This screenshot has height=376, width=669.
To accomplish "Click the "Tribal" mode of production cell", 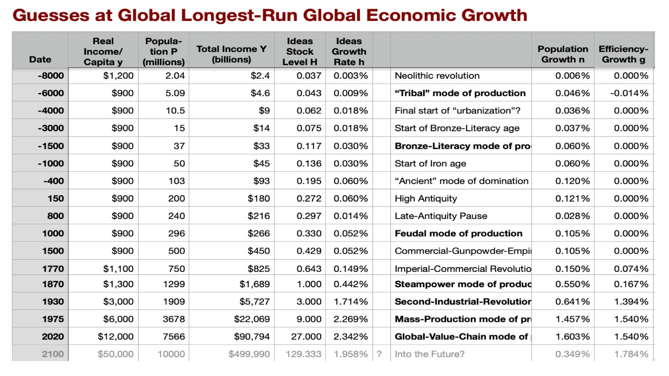I will [460, 93].
